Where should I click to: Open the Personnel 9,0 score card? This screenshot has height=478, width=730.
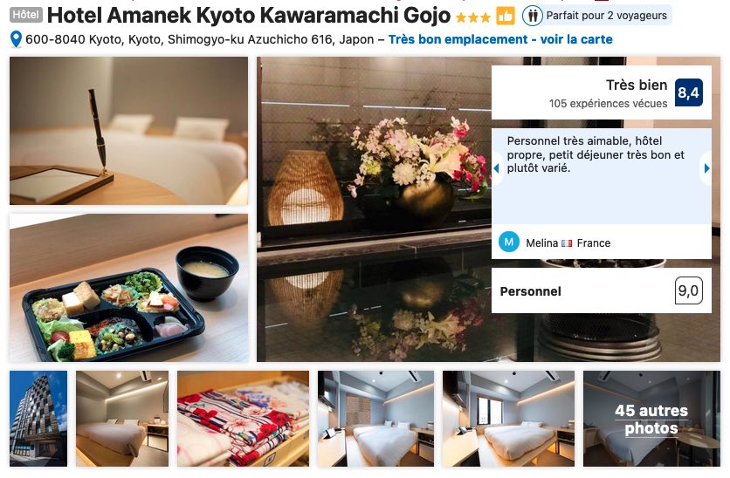[x=602, y=290]
